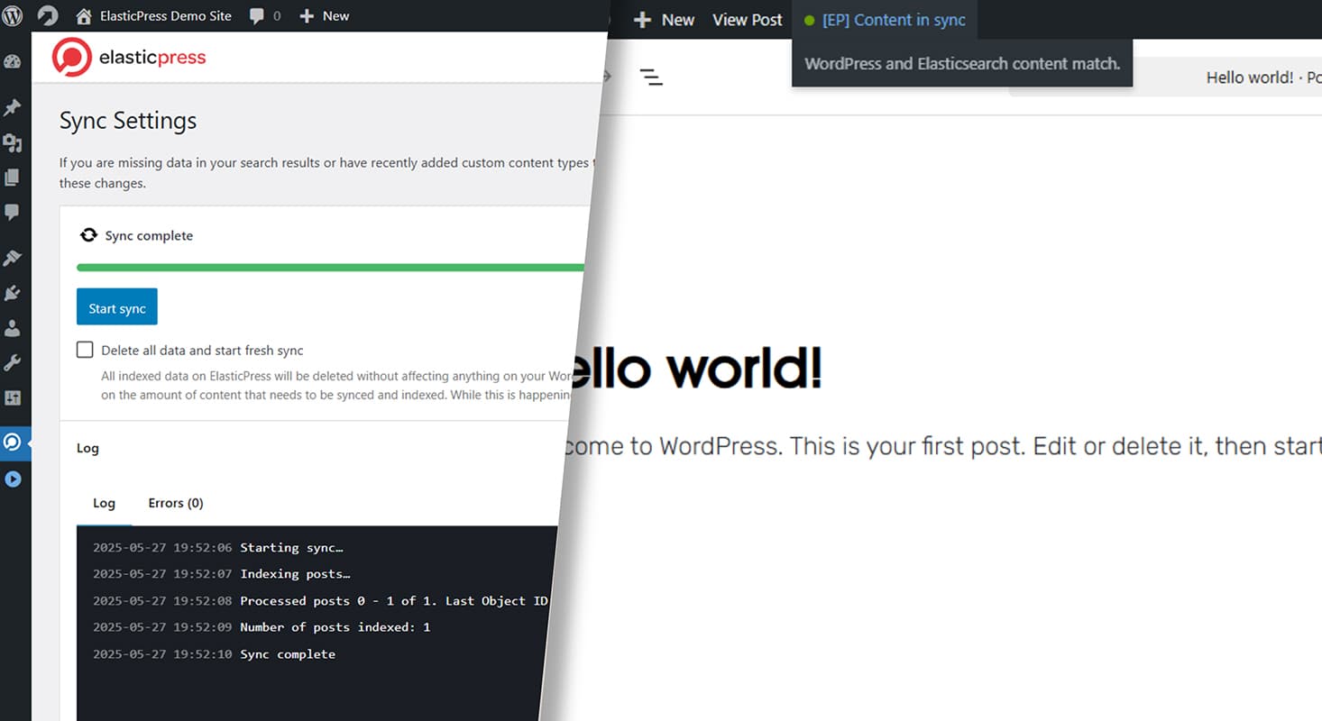Click the plus New item in the left admin bar
This screenshot has width=1322, height=721.
(x=324, y=15)
